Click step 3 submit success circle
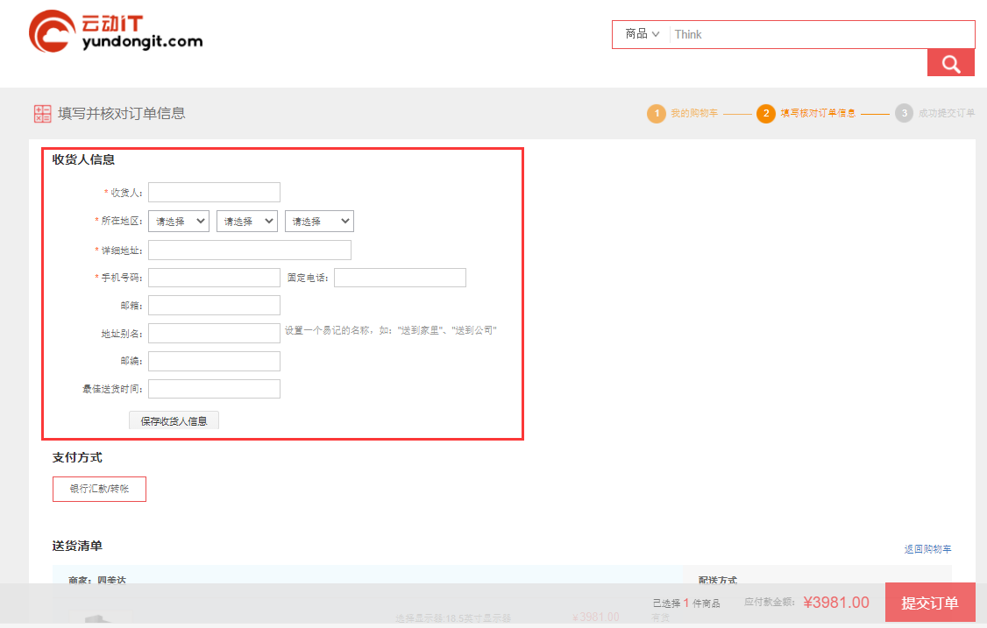This screenshot has height=628, width=987. click(x=904, y=114)
